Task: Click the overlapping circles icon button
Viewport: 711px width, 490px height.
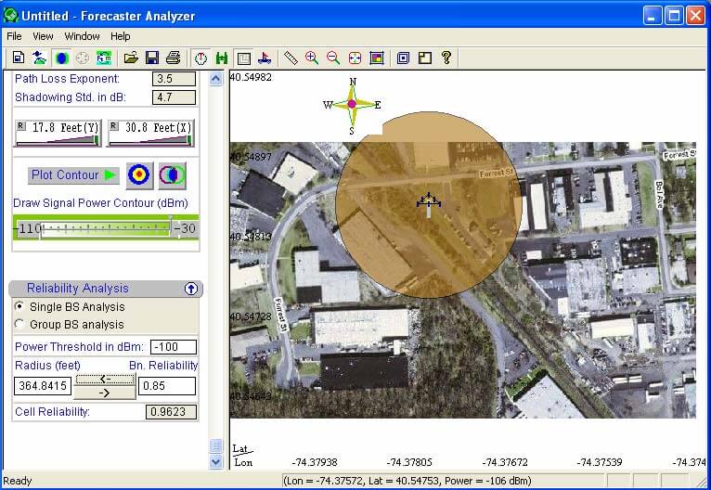Action: [x=173, y=175]
